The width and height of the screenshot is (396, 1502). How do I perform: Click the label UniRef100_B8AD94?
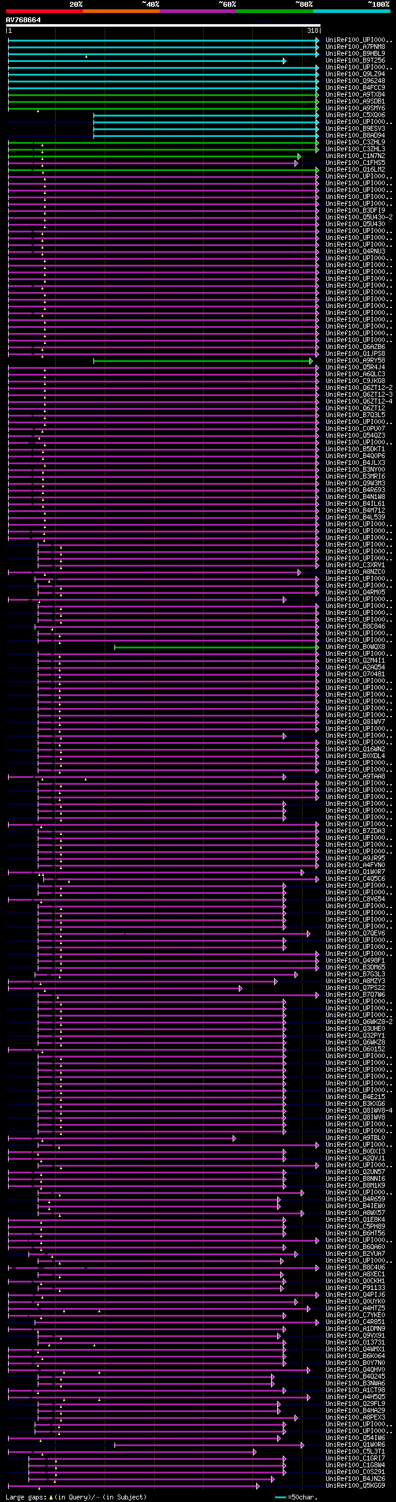355,135
